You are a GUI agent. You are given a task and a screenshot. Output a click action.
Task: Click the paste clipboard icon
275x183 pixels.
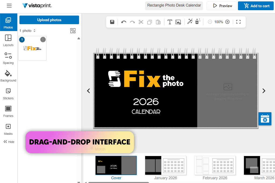click(x=158, y=22)
